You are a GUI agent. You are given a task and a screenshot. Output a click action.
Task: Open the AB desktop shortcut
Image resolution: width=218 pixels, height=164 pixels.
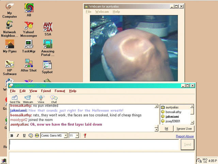point(29,10)
